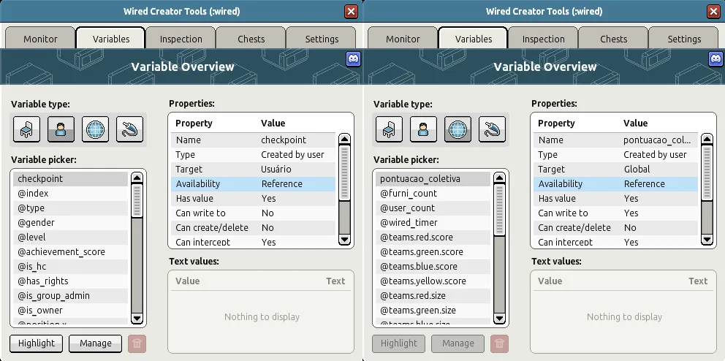Image resolution: width=725 pixels, height=361 pixels.
Task: Click Target Global row in right properties
Action: pyautogui.click(x=615, y=170)
